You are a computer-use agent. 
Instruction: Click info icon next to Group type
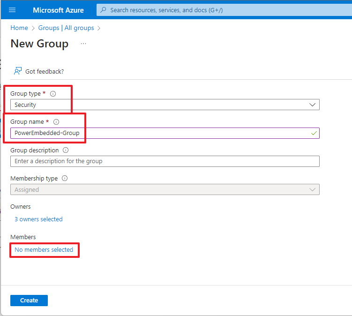click(x=53, y=94)
